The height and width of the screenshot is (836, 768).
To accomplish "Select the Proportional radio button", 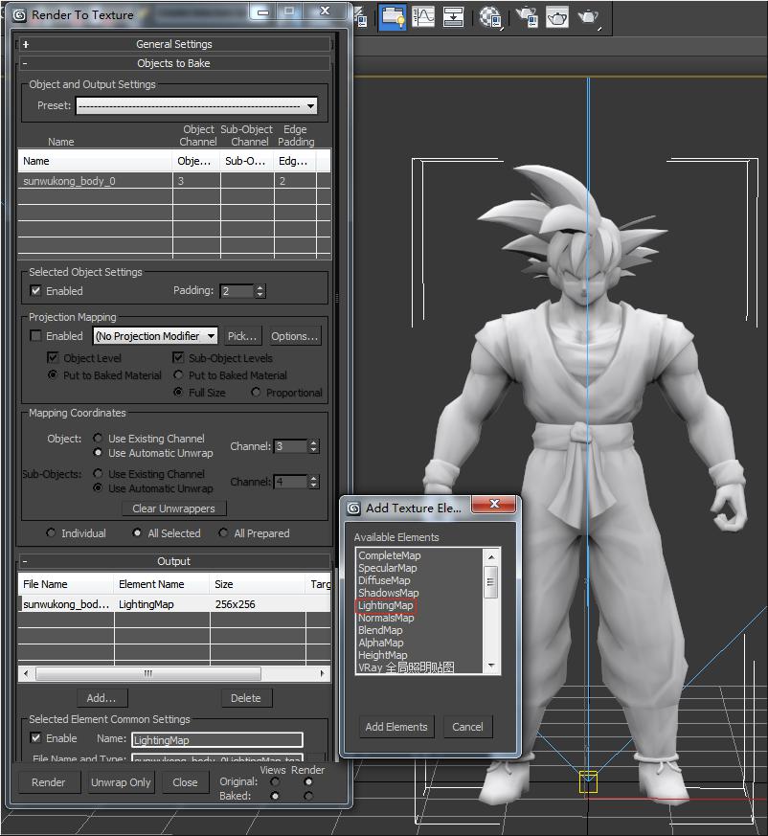I will coord(256,392).
